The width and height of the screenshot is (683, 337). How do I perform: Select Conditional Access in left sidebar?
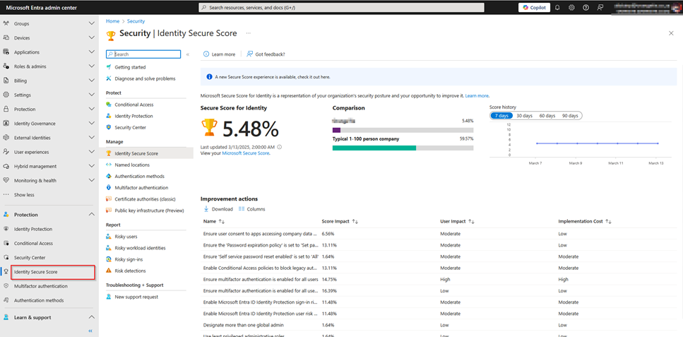pos(33,243)
